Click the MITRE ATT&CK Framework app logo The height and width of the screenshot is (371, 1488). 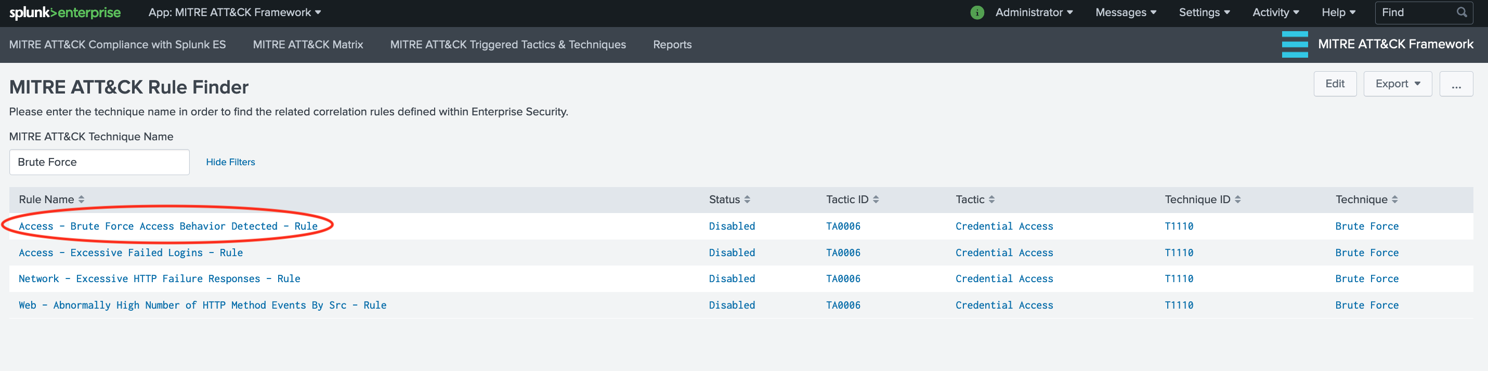click(x=1295, y=45)
